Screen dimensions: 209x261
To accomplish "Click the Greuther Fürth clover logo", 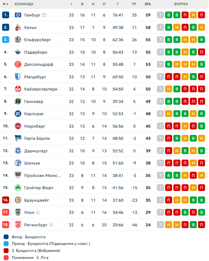I will tap(18, 188).
